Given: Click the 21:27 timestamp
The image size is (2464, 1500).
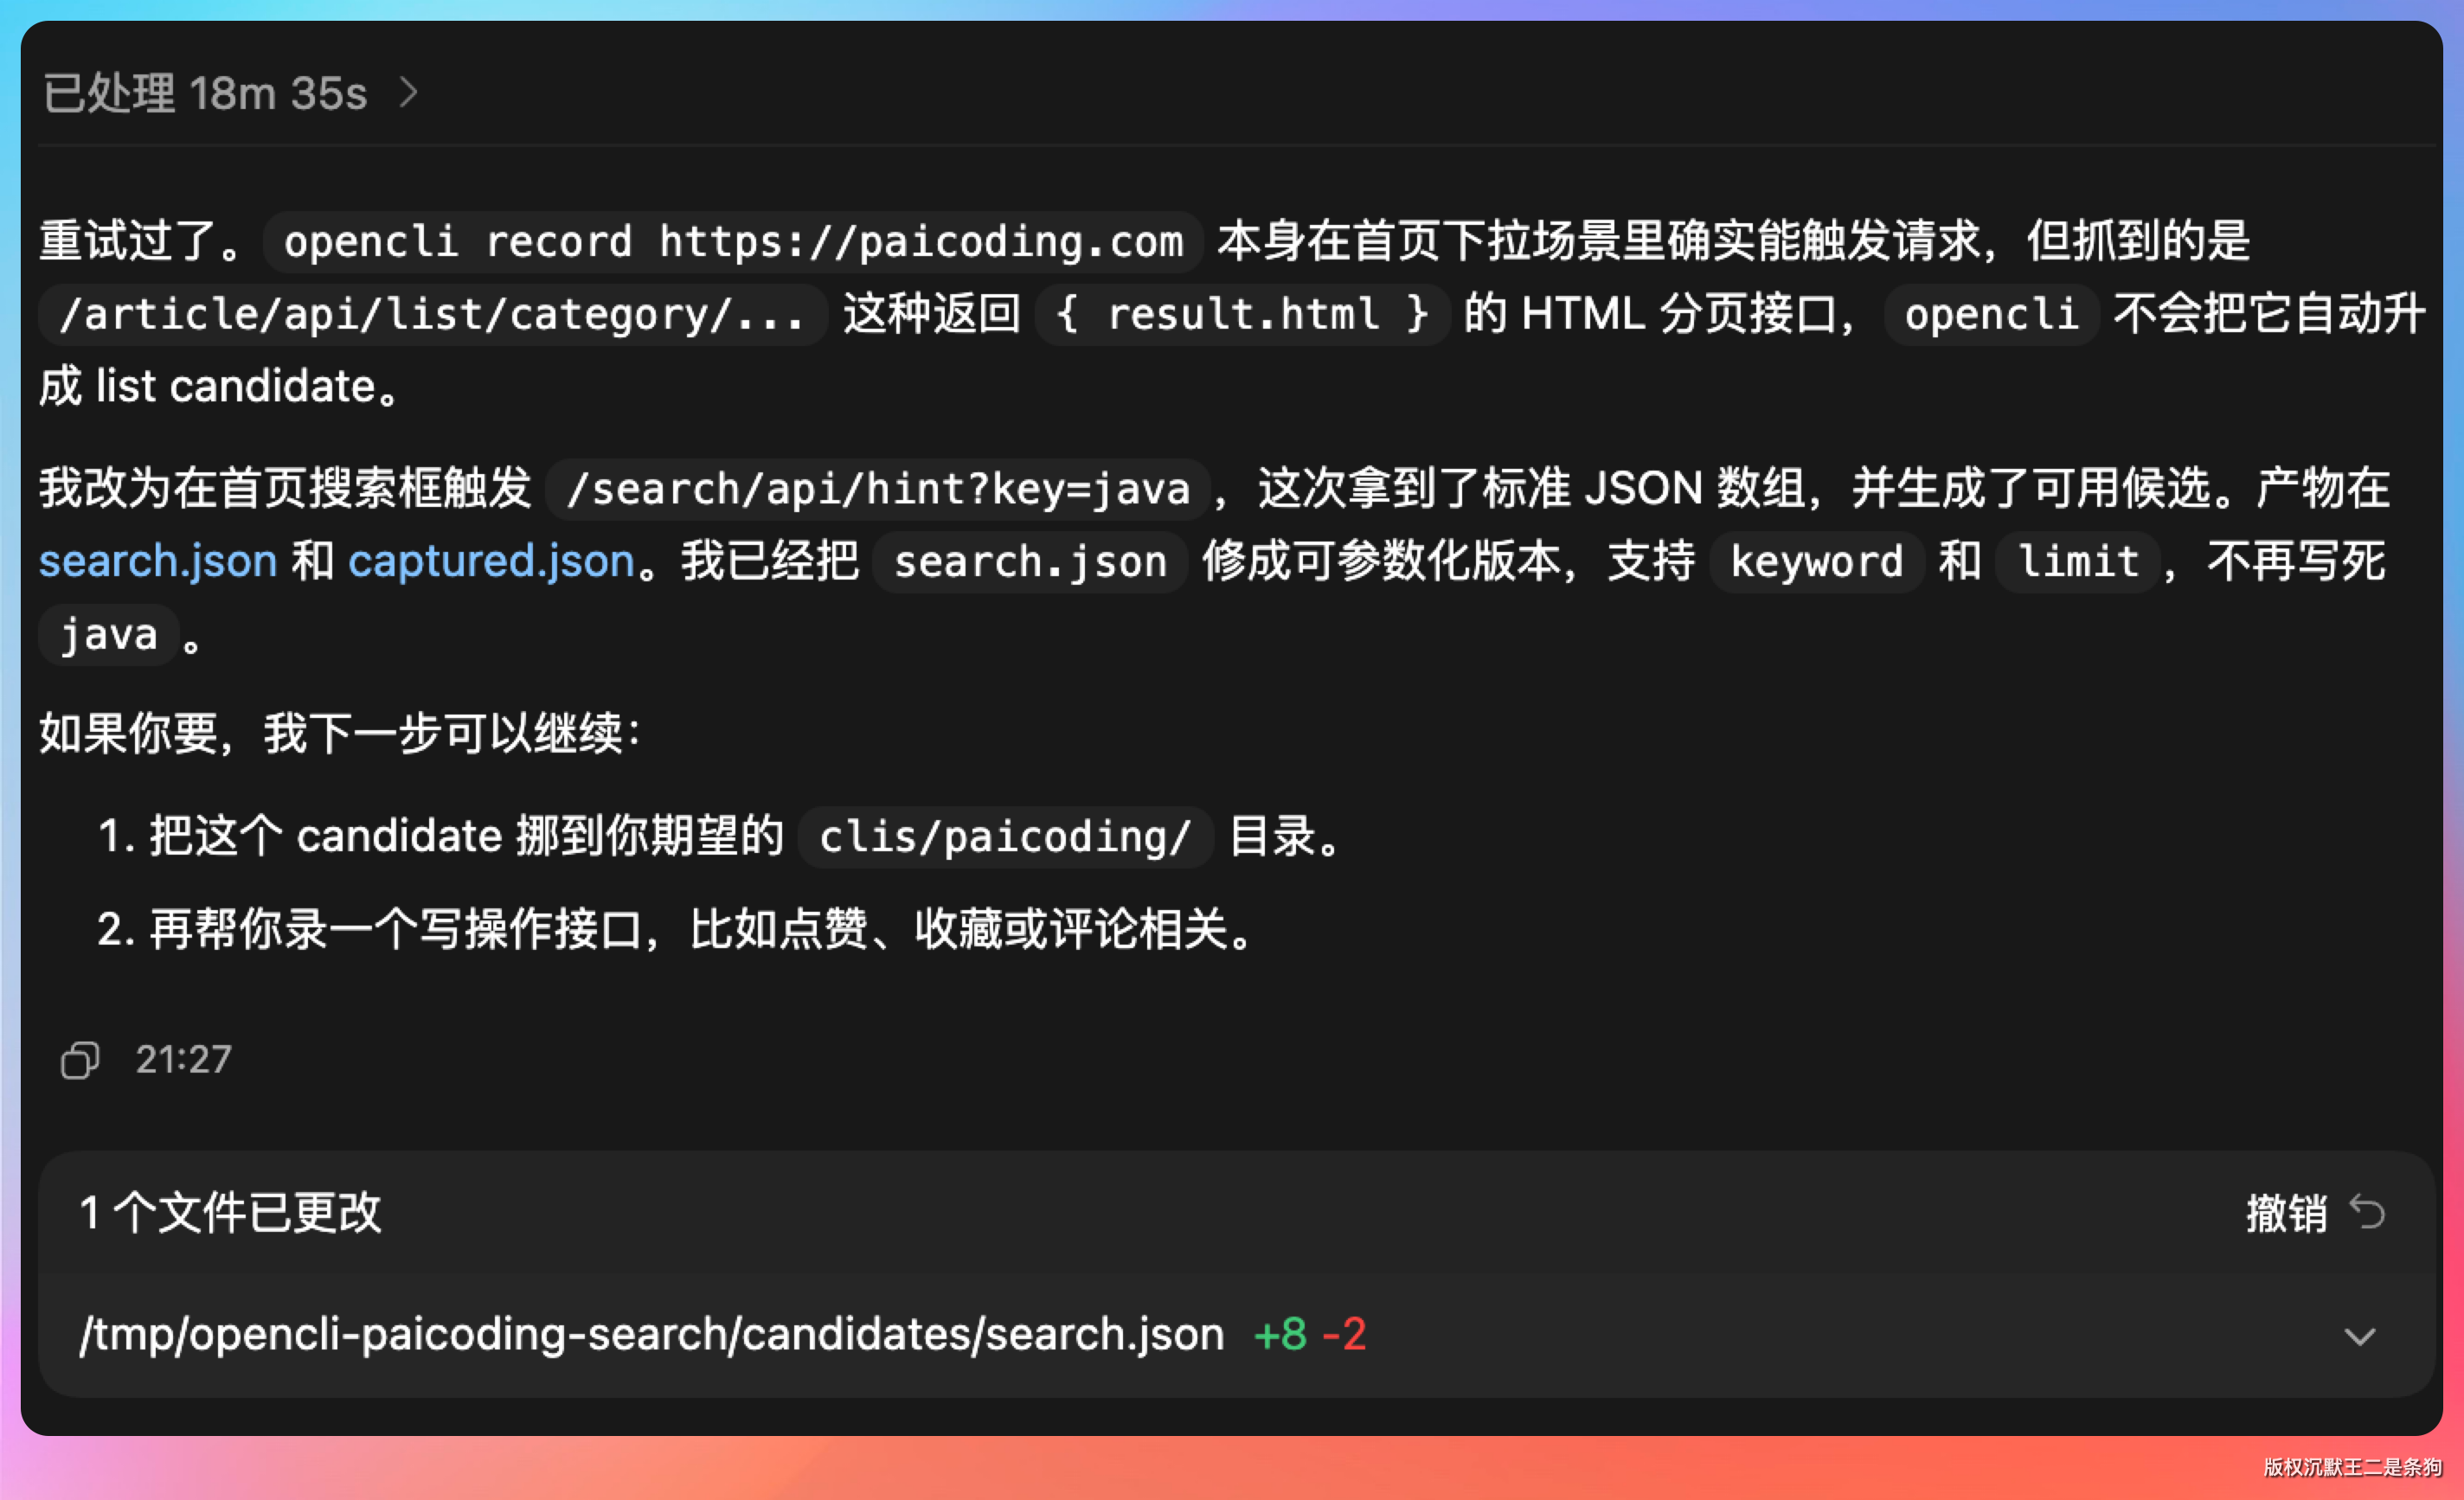Looking at the screenshot, I should [x=183, y=1060].
